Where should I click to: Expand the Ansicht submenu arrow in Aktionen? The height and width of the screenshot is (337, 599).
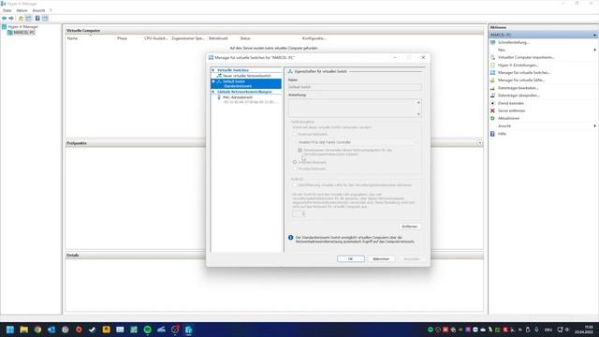pyautogui.click(x=595, y=126)
